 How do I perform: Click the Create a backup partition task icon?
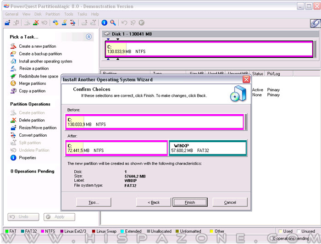[13, 54]
